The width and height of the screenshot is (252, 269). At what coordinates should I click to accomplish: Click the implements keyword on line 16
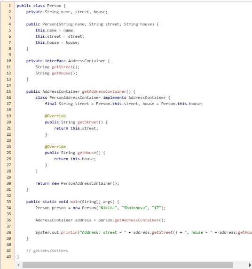[115, 98]
